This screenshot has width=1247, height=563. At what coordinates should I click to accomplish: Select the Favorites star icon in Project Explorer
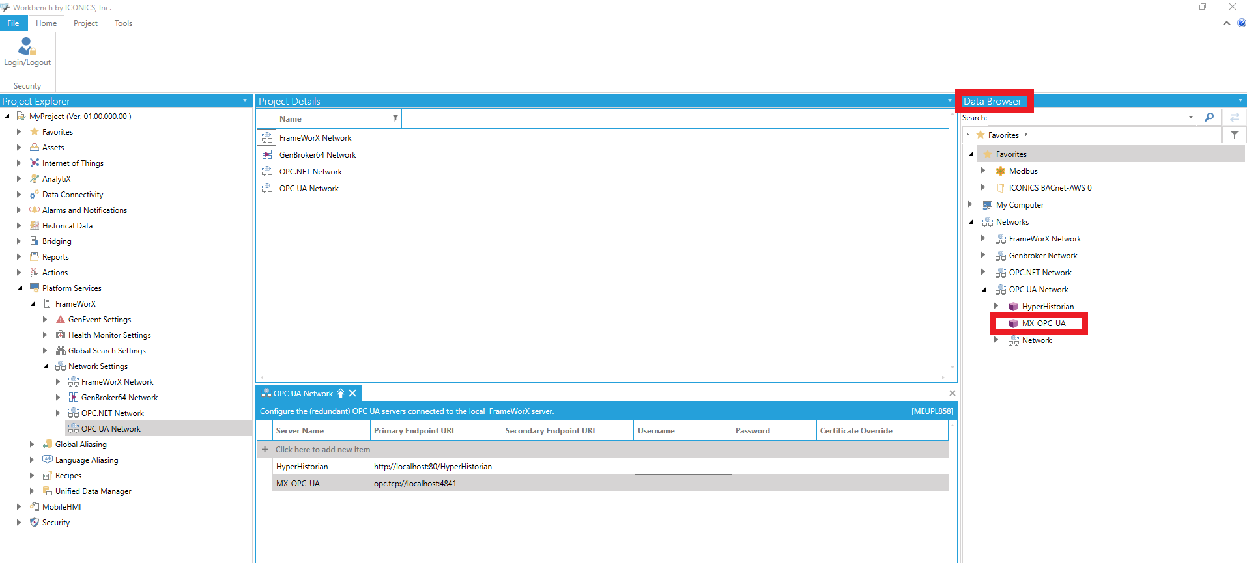35,132
